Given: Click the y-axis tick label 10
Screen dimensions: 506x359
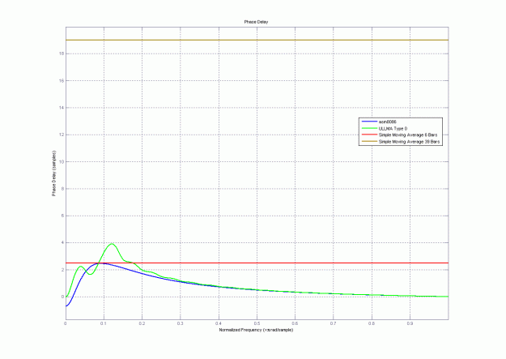Looking at the screenshot, I should click(x=62, y=161).
